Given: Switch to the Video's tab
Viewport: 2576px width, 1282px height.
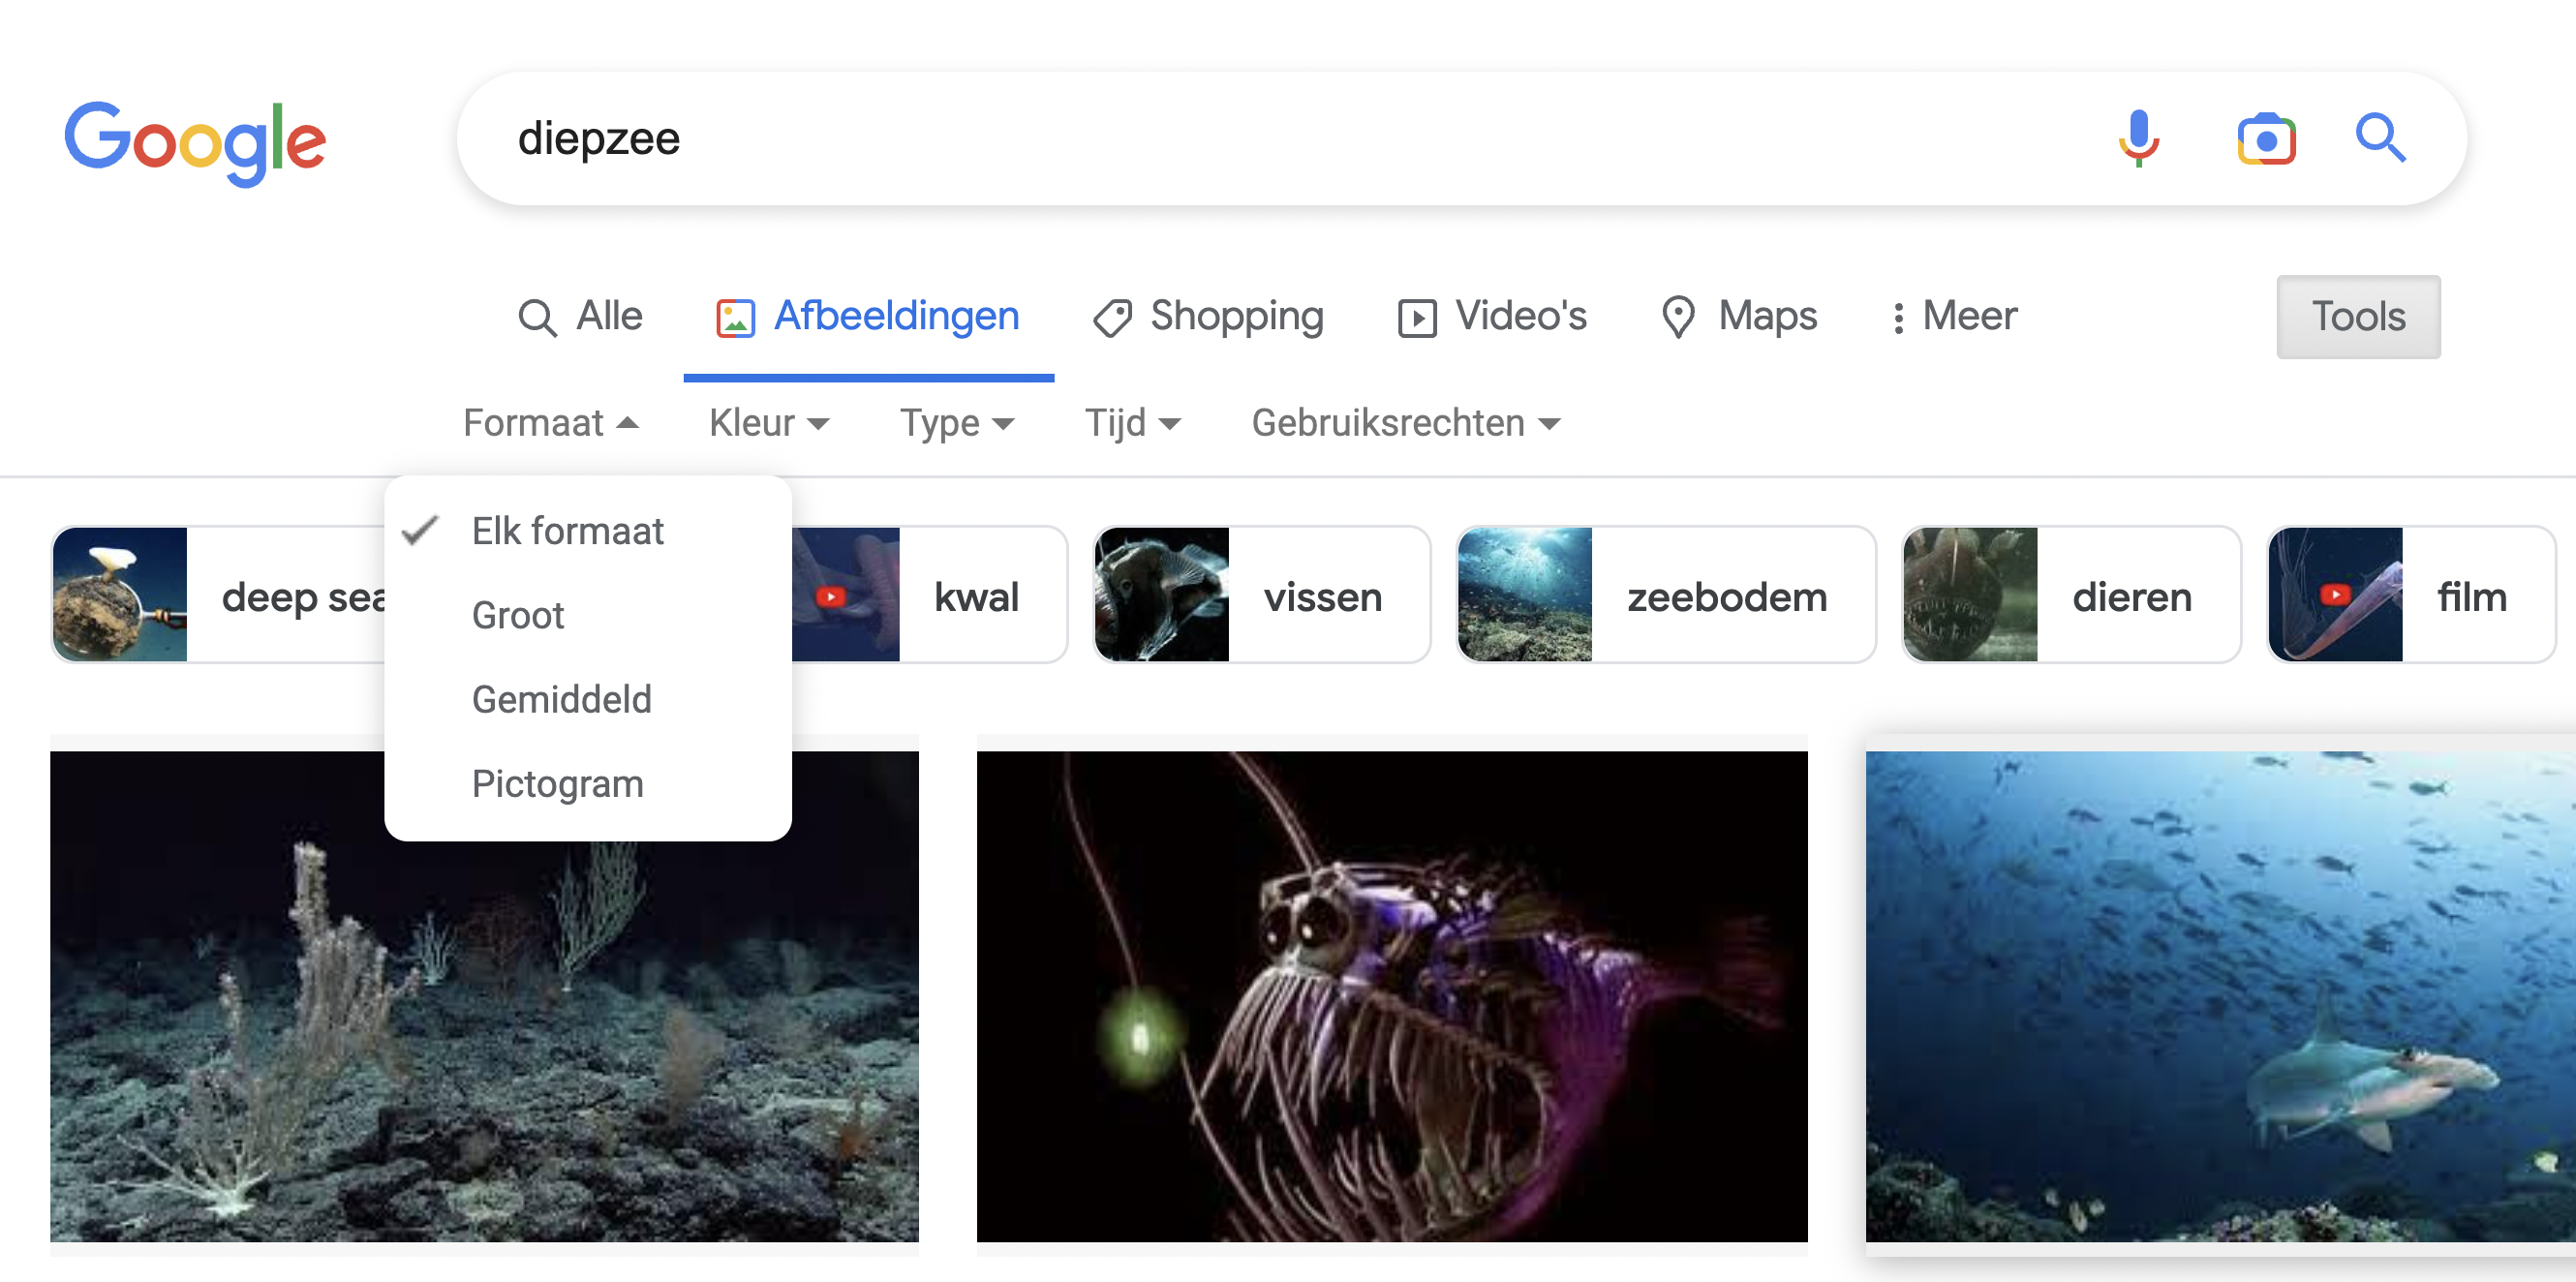Looking at the screenshot, I should tap(1491, 316).
